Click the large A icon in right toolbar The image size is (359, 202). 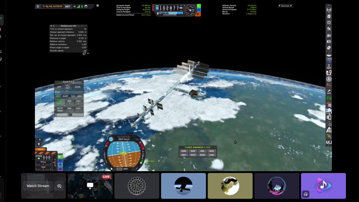pos(329,130)
